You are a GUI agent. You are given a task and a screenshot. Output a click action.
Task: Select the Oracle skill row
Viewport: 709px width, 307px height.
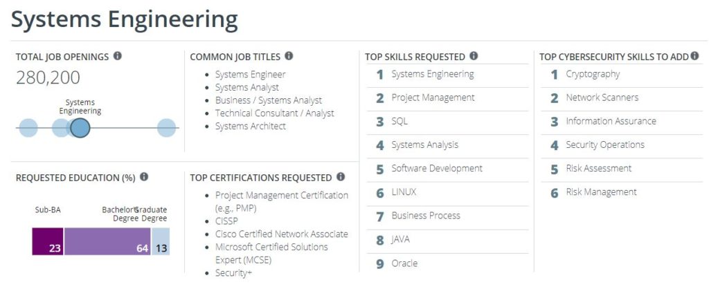pyautogui.click(x=447, y=263)
